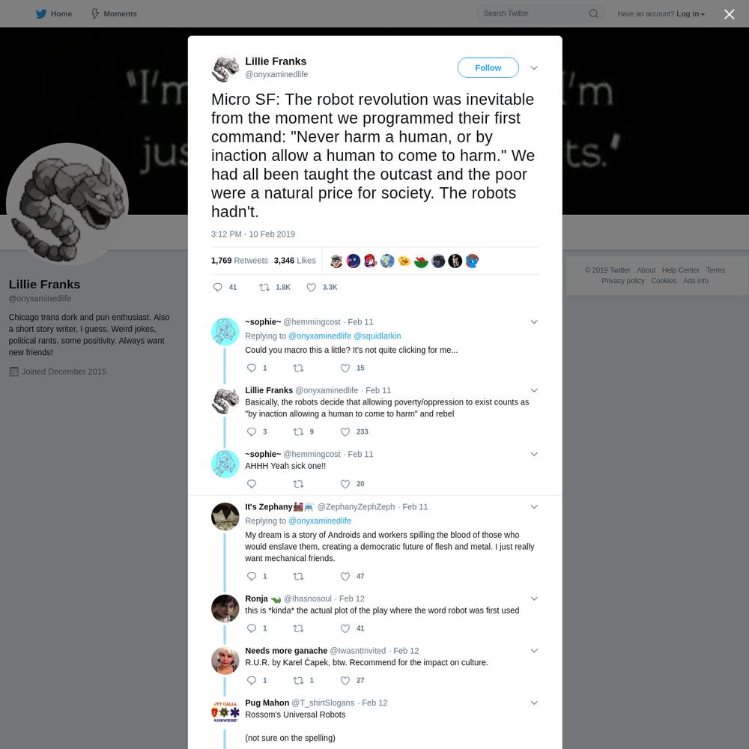Open the Moments tab

coord(114,13)
